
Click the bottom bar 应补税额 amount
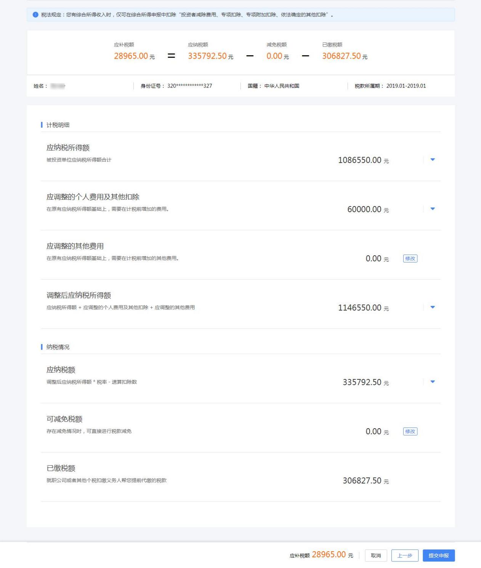(329, 555)
